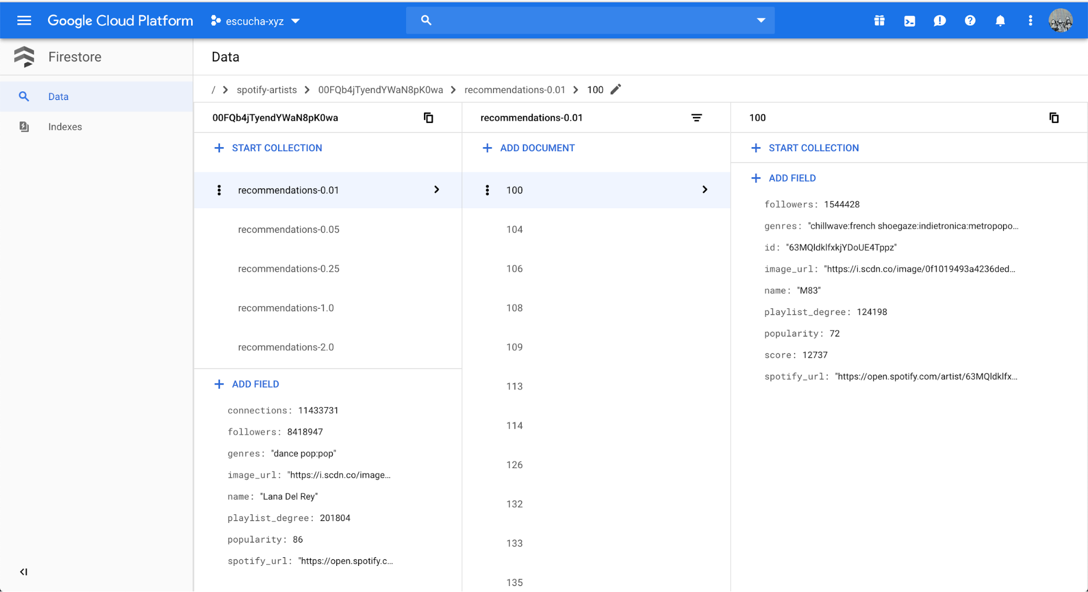Screen dimensions: 1088x592
Task: Select document 126
Action: (x=597, y=465)
